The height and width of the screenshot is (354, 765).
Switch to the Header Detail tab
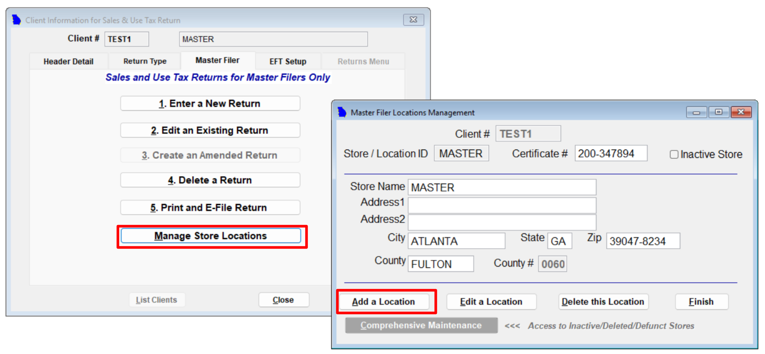click(68, 61)
